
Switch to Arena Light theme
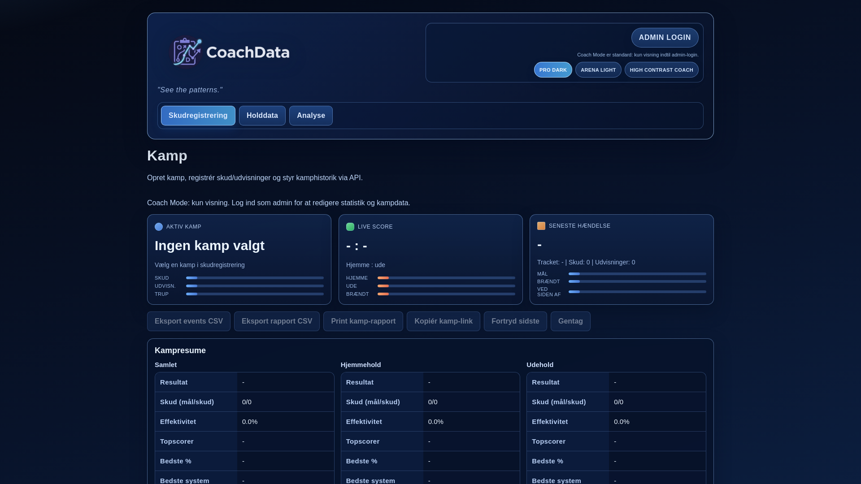pos(598,70)
